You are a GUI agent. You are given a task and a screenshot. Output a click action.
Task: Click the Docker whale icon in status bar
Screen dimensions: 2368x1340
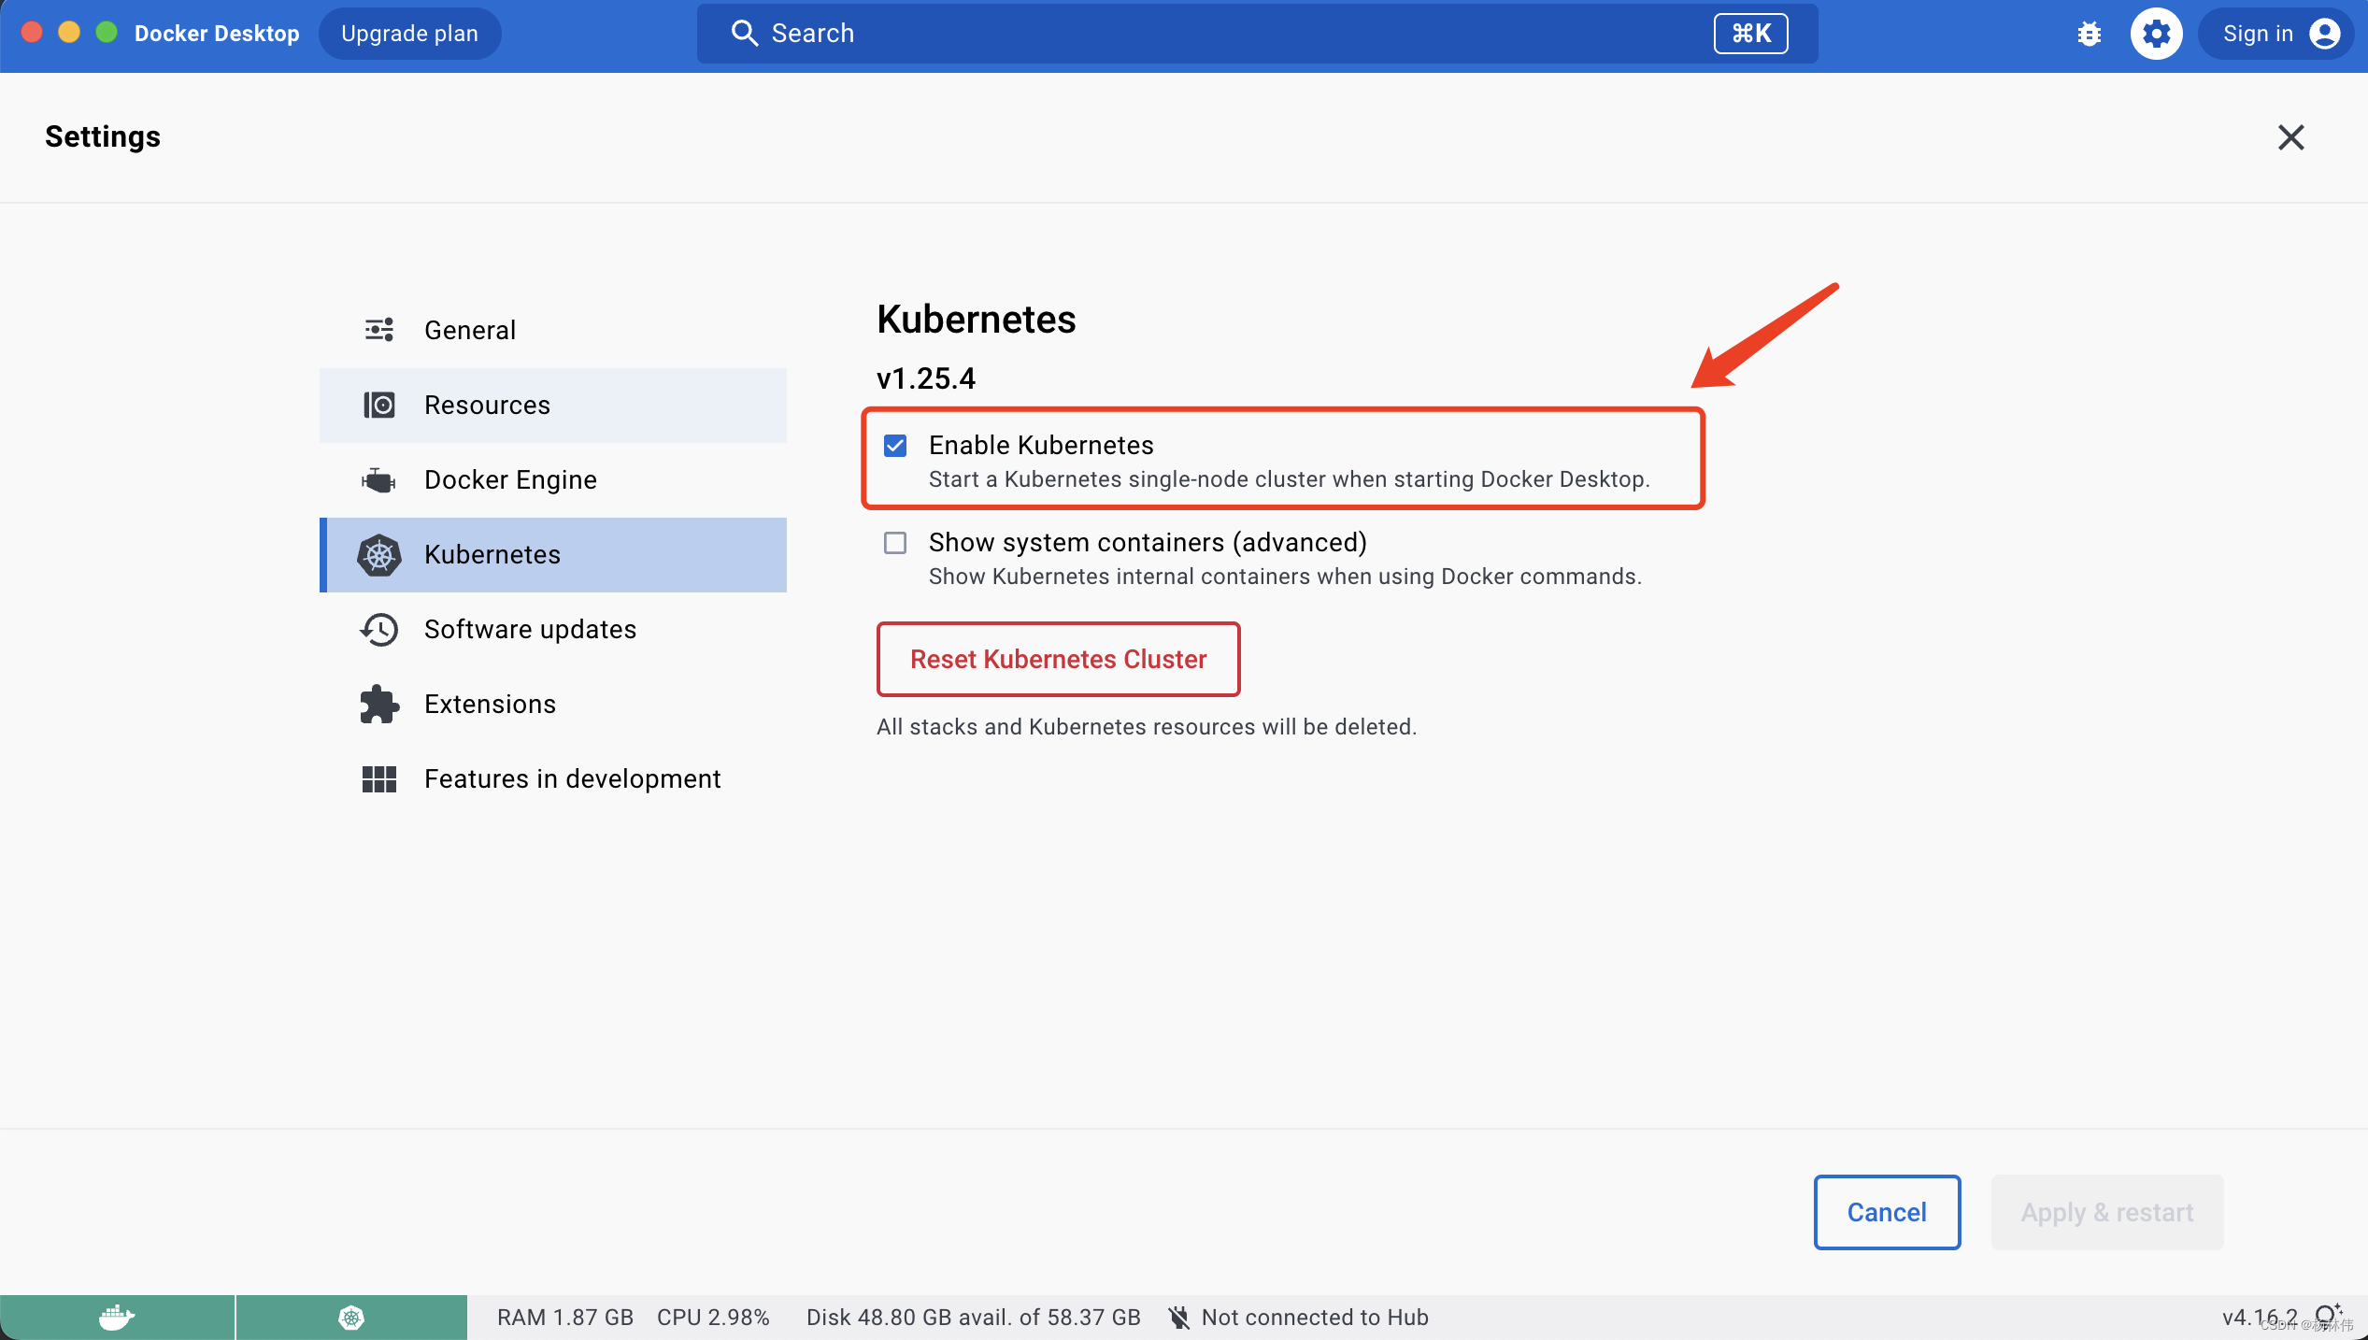[117, 1317]
